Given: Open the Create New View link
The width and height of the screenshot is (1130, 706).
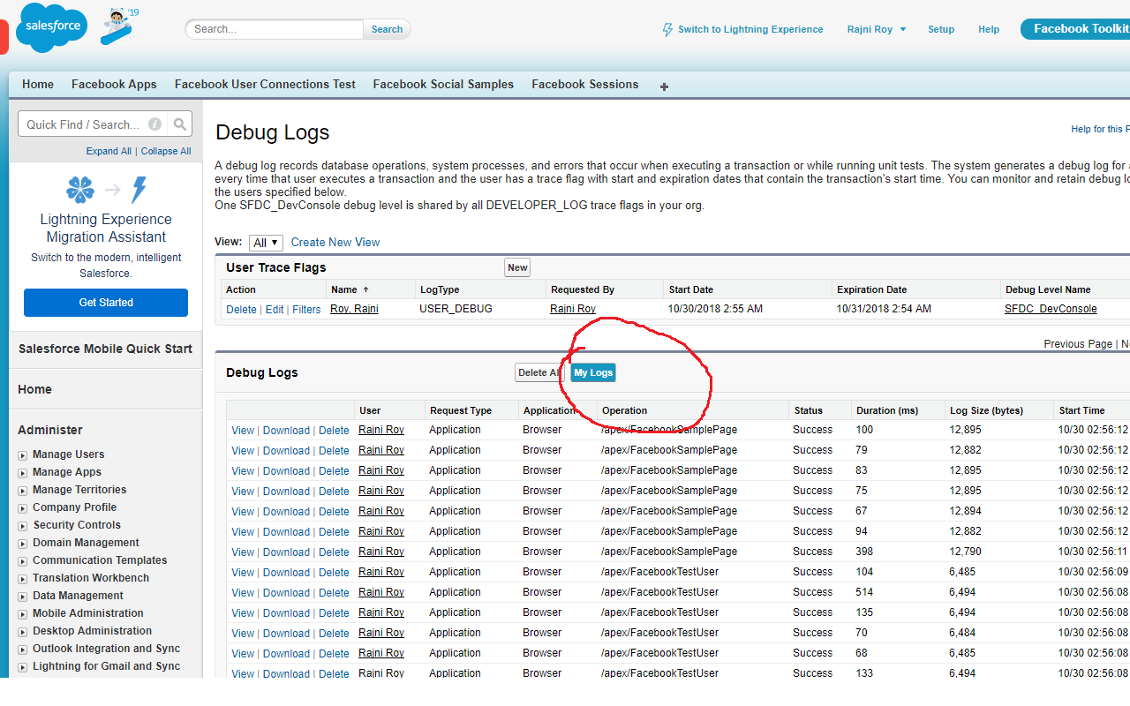Looking at the screenshot, I should [335, 242].
